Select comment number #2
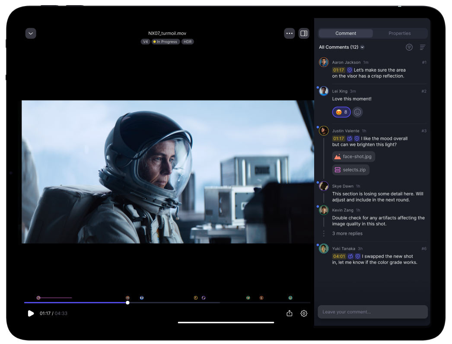The height and width of the screenshot is (344, 452). point(424,91)
